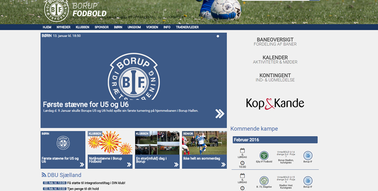378x191 pixels.
Task: Expand the BØRN navigation menu
Action: click(118, 27)
